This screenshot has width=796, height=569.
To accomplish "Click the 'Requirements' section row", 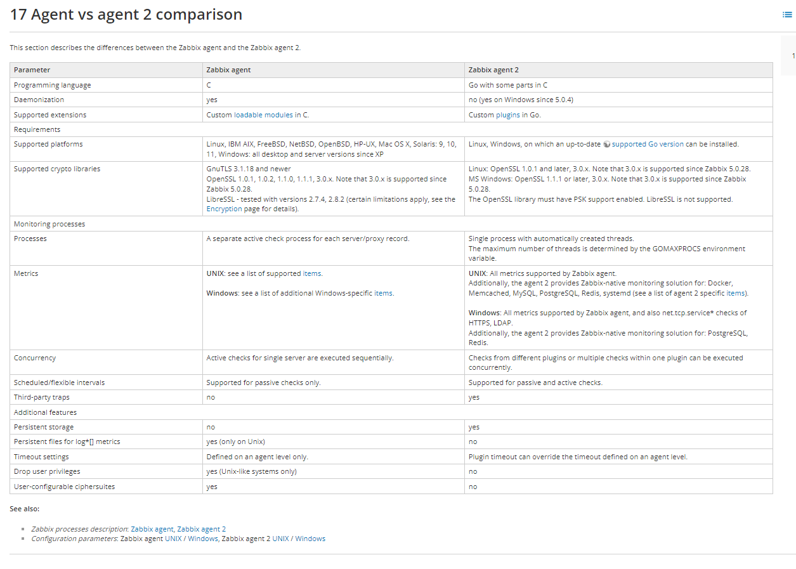I will [391, 129].
